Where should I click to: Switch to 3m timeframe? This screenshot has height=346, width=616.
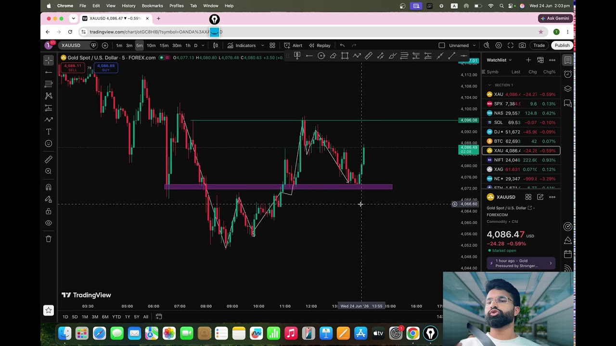(x=129, y=46)
